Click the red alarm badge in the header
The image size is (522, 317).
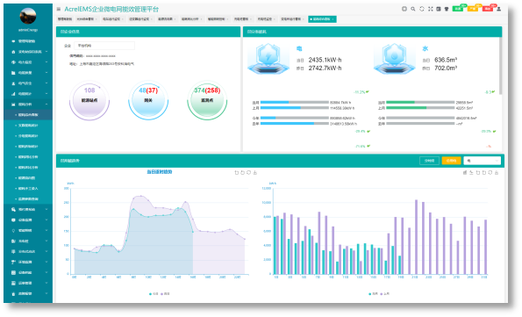[x=488, y=8]
